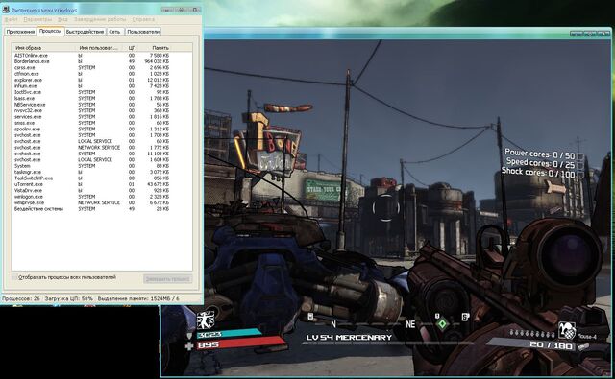Viewport: 615px width, 379px height.
Task: Click the objective checkbox next to Power cores
Action: [x=580, y=155]
